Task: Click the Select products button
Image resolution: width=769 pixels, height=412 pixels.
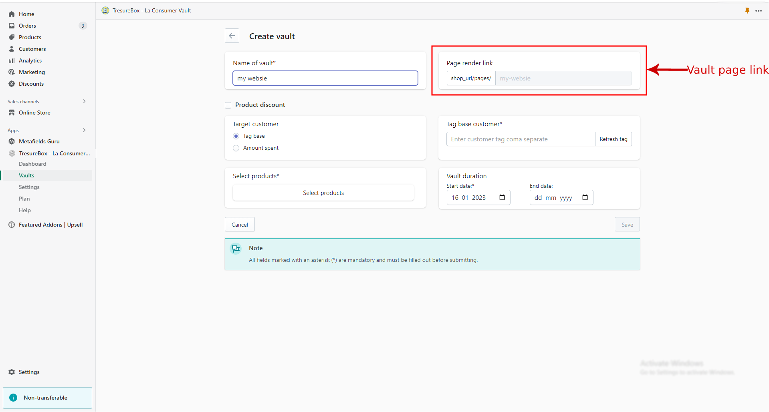Action: (323, 193)
